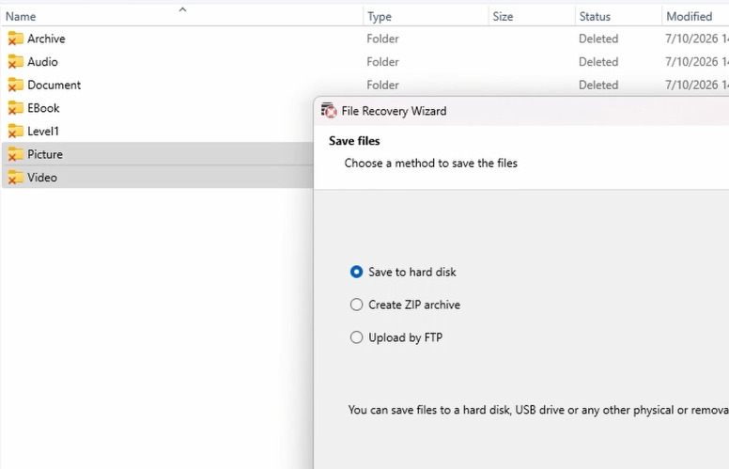
Task: Select the Picture folder name
Action: coord(45,154)
